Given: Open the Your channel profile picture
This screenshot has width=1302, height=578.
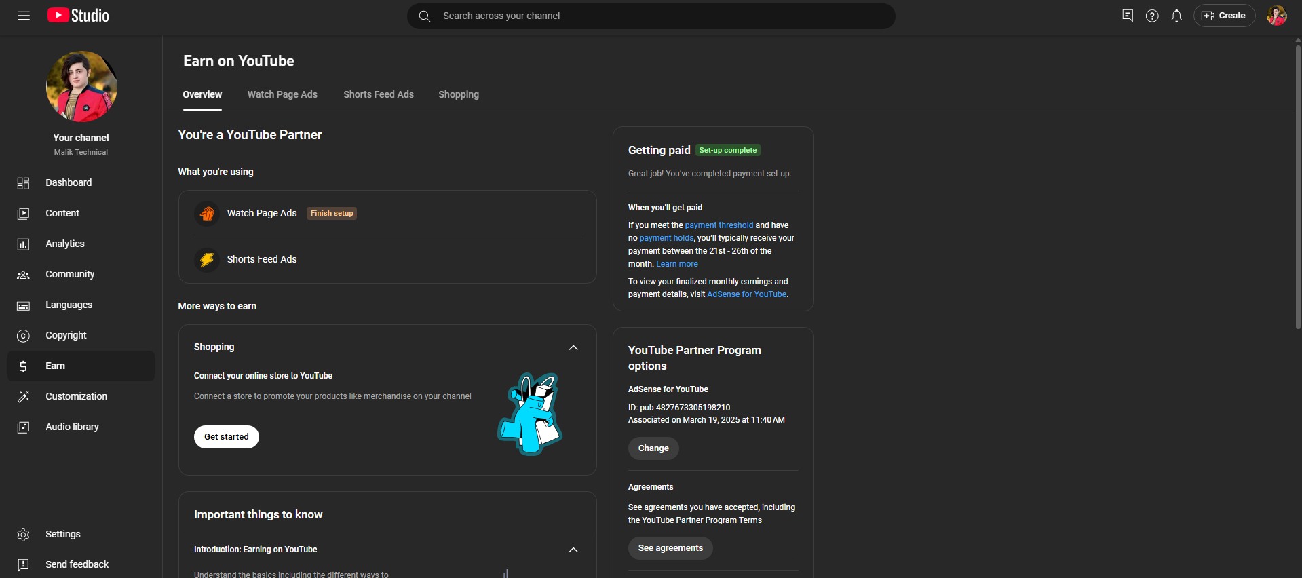Looking at the screenshot, I should 81,86.
